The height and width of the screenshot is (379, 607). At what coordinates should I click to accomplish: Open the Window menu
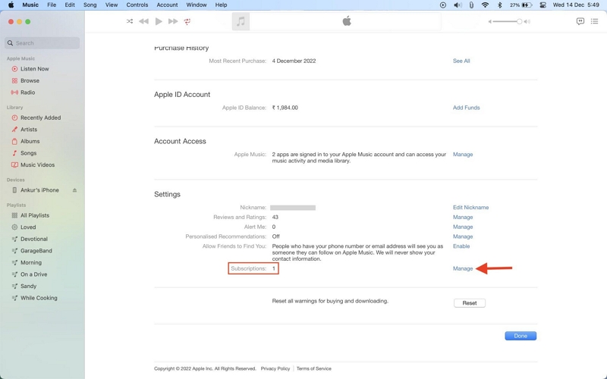point(197,5)
